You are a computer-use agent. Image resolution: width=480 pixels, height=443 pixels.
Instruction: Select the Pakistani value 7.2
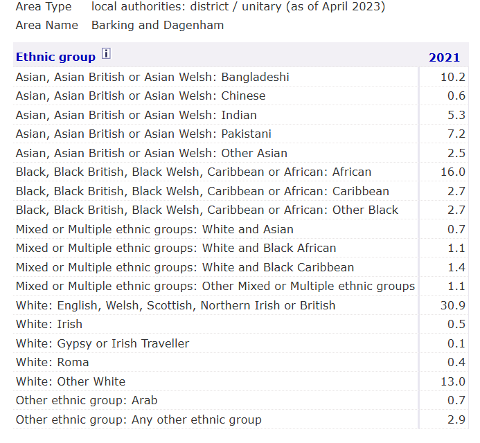click(456, 134)
